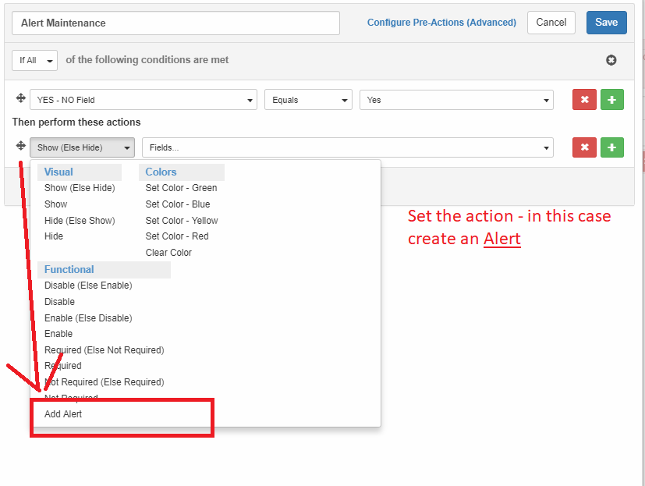Choose Disable (Else Enable) option
This screenshot has width=645, height=486.
point(88,286)
